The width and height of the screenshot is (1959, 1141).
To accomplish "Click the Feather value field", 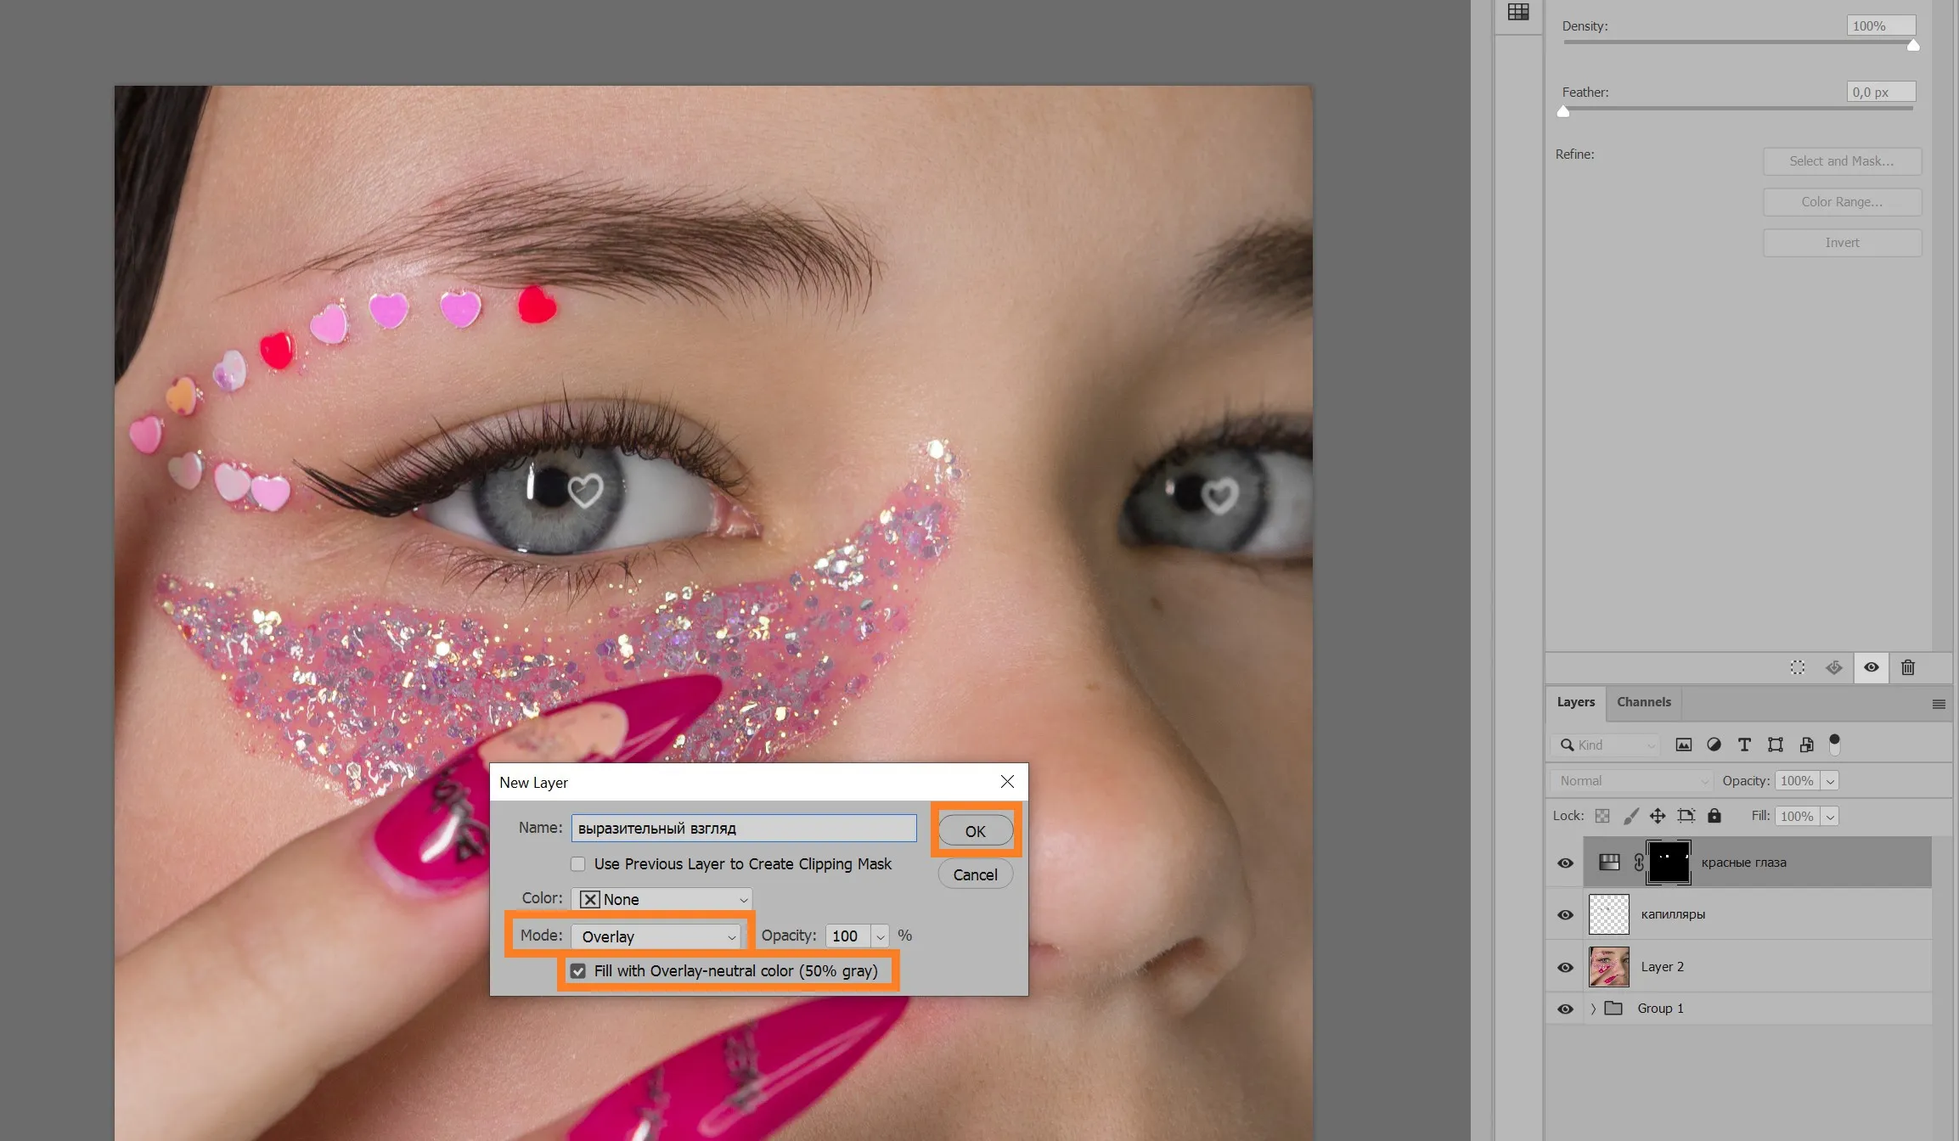I will [1881, 92].
